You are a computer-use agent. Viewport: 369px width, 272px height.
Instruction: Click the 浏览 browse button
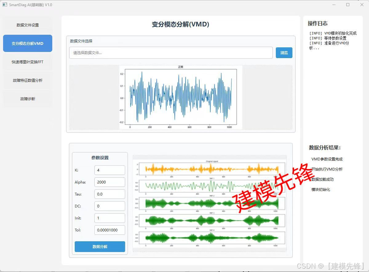pos(284,53)
